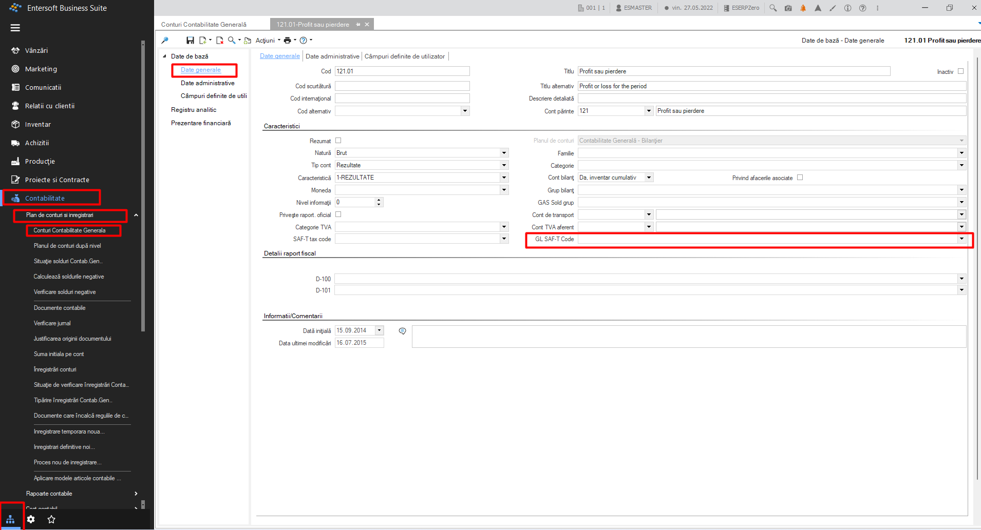
Task: Click the comment bubble icon
Action: tap(402, 331)
